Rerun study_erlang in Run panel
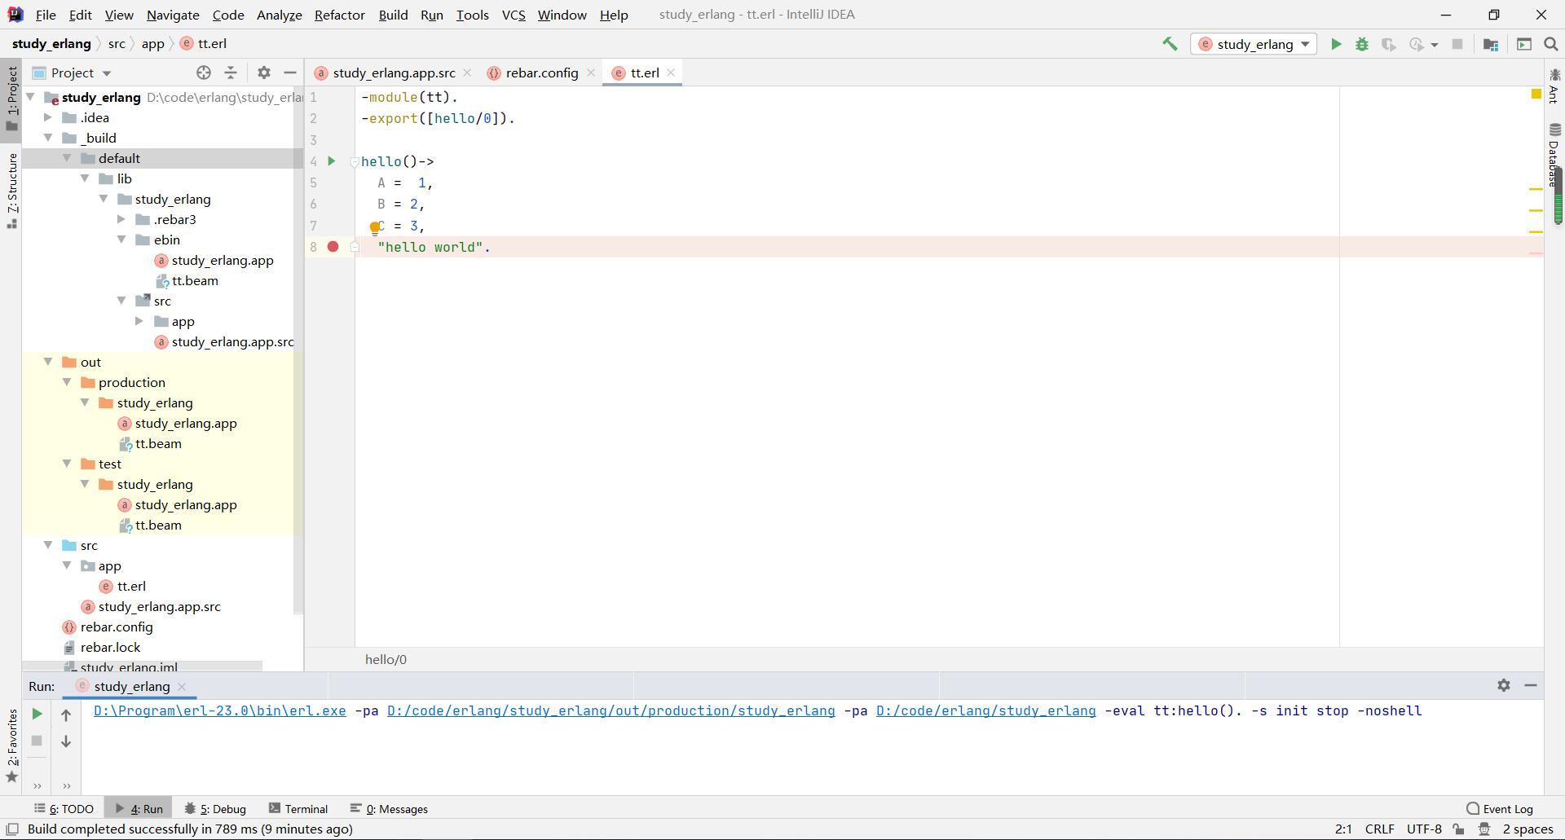 pyautogui.click(x=37, y=715)
